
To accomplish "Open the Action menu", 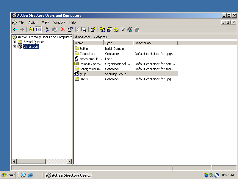I will (x=33, y=22).
